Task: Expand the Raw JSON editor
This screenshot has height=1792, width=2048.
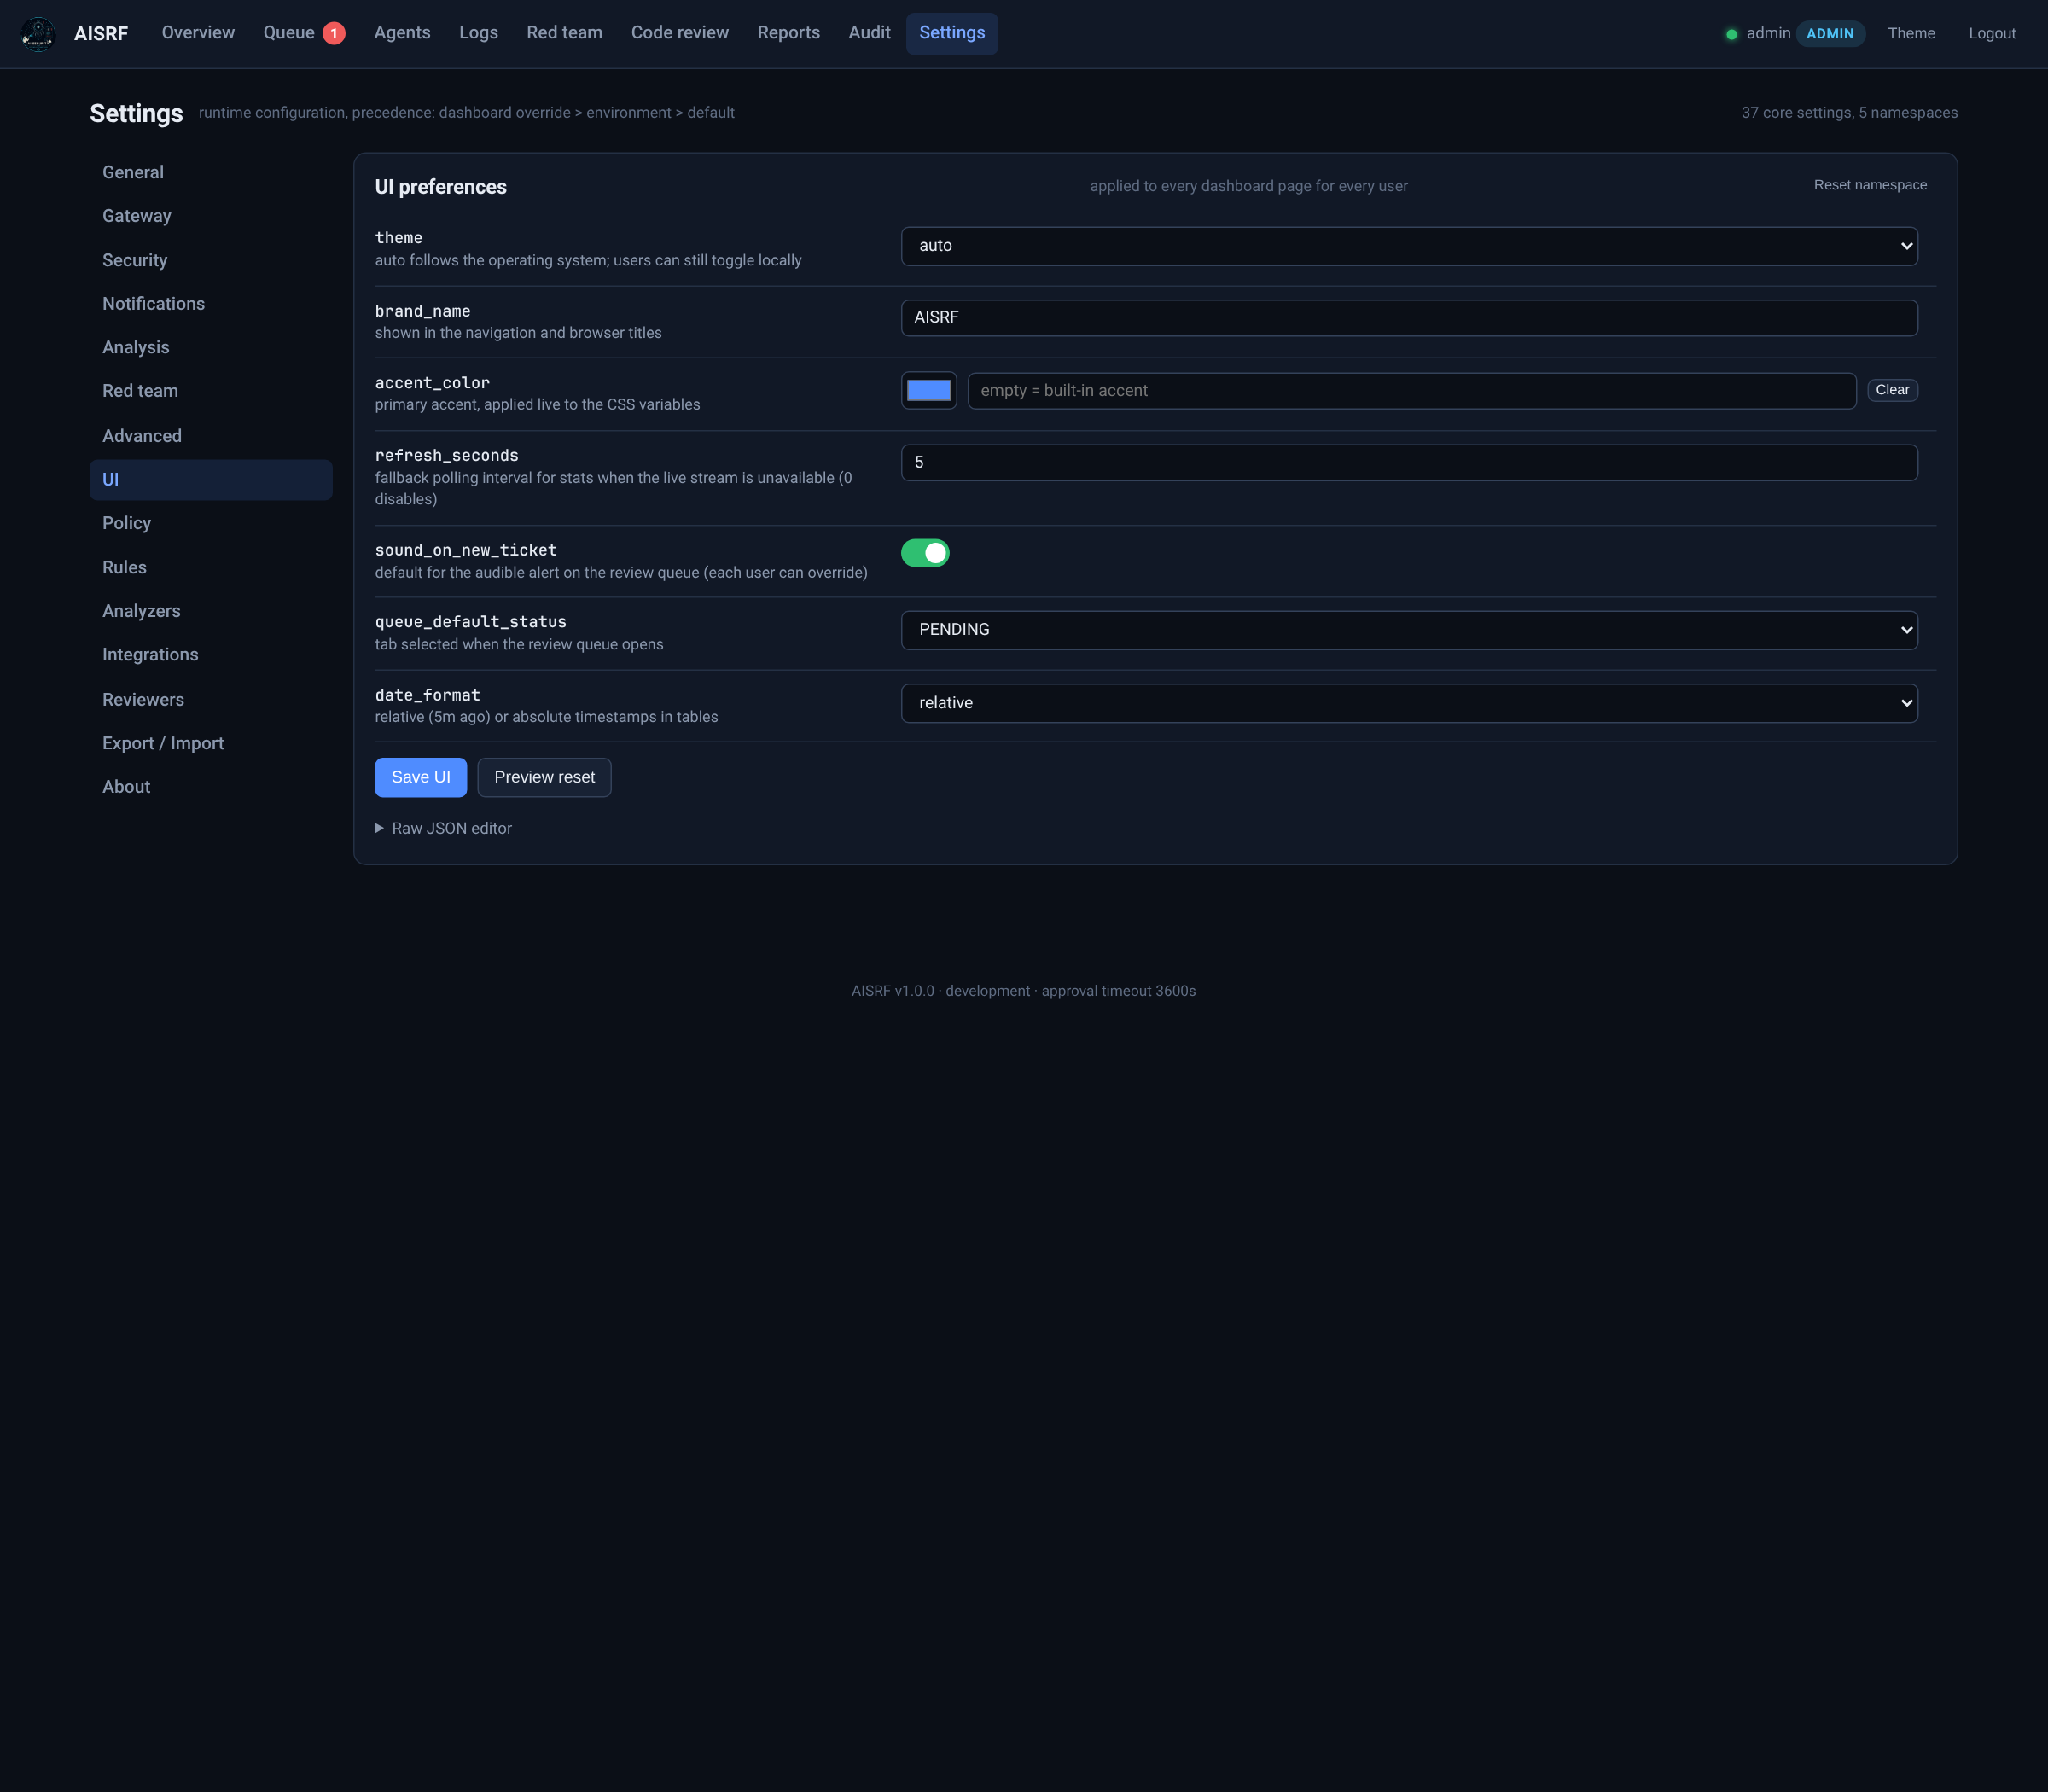Action: point(443,828)
